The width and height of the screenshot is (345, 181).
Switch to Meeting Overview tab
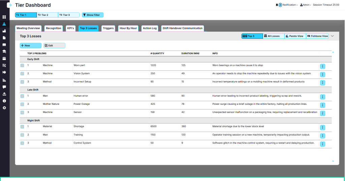(x=28, y=28)
